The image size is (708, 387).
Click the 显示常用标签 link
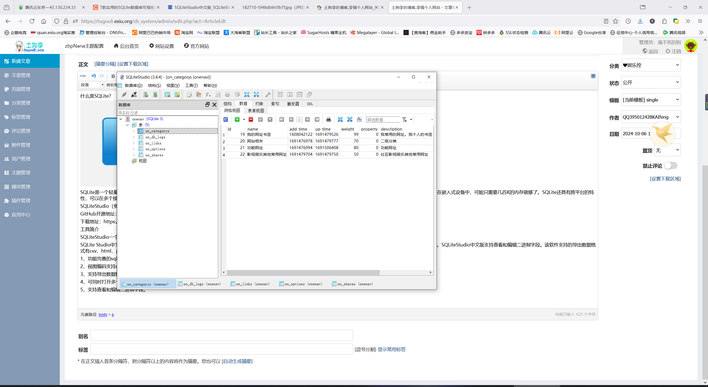392,349
